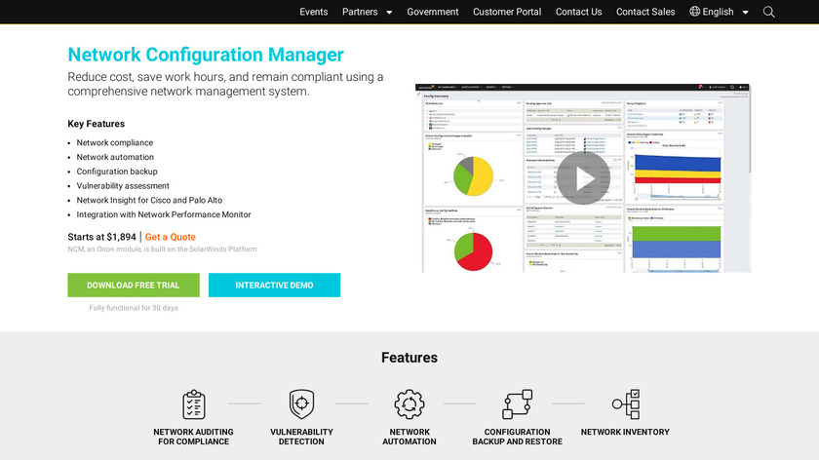Click Network Inventory feature label
The image size is (819, 460).
point(625,432)
